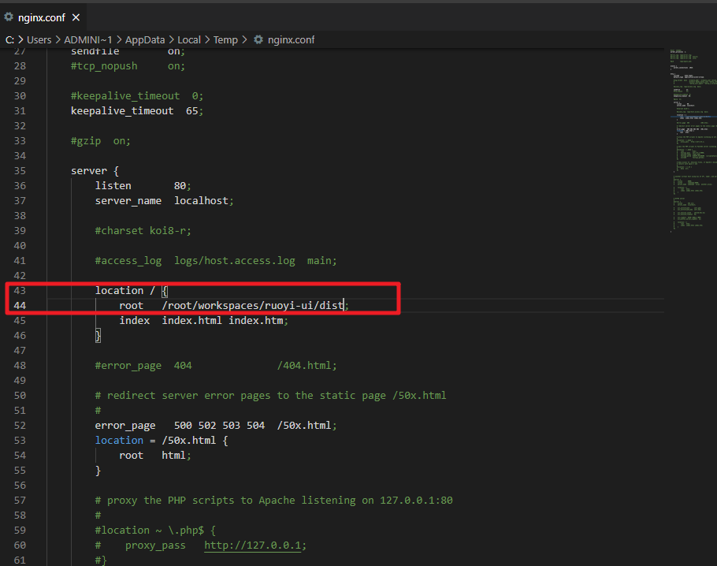Click the '/root/workspaces/ruoyi-ui/dist' path
717x566 pixels.
(x=252, y=305)
